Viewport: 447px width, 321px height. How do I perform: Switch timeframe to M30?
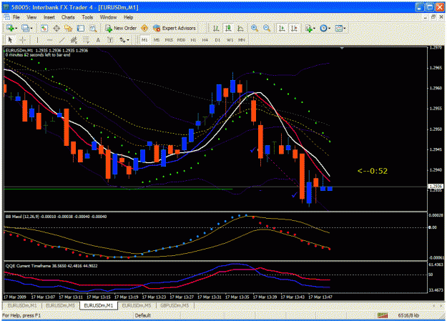[181, 40]
